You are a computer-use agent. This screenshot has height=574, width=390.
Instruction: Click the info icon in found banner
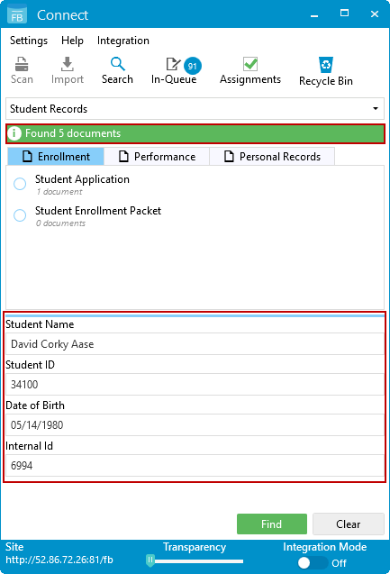tap(14, 133)
